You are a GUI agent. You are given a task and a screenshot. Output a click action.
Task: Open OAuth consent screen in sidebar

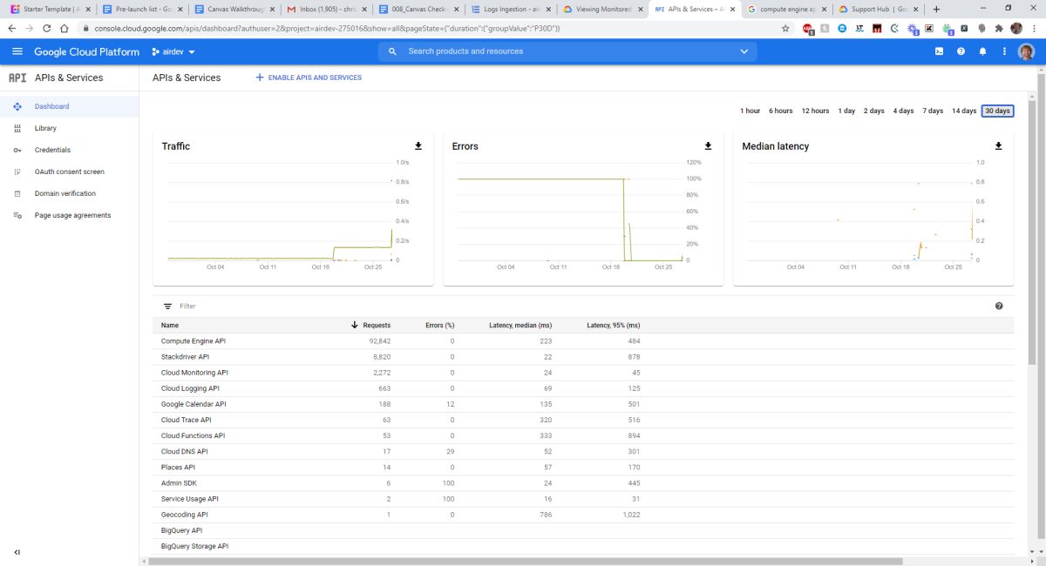tap(69, 172)
